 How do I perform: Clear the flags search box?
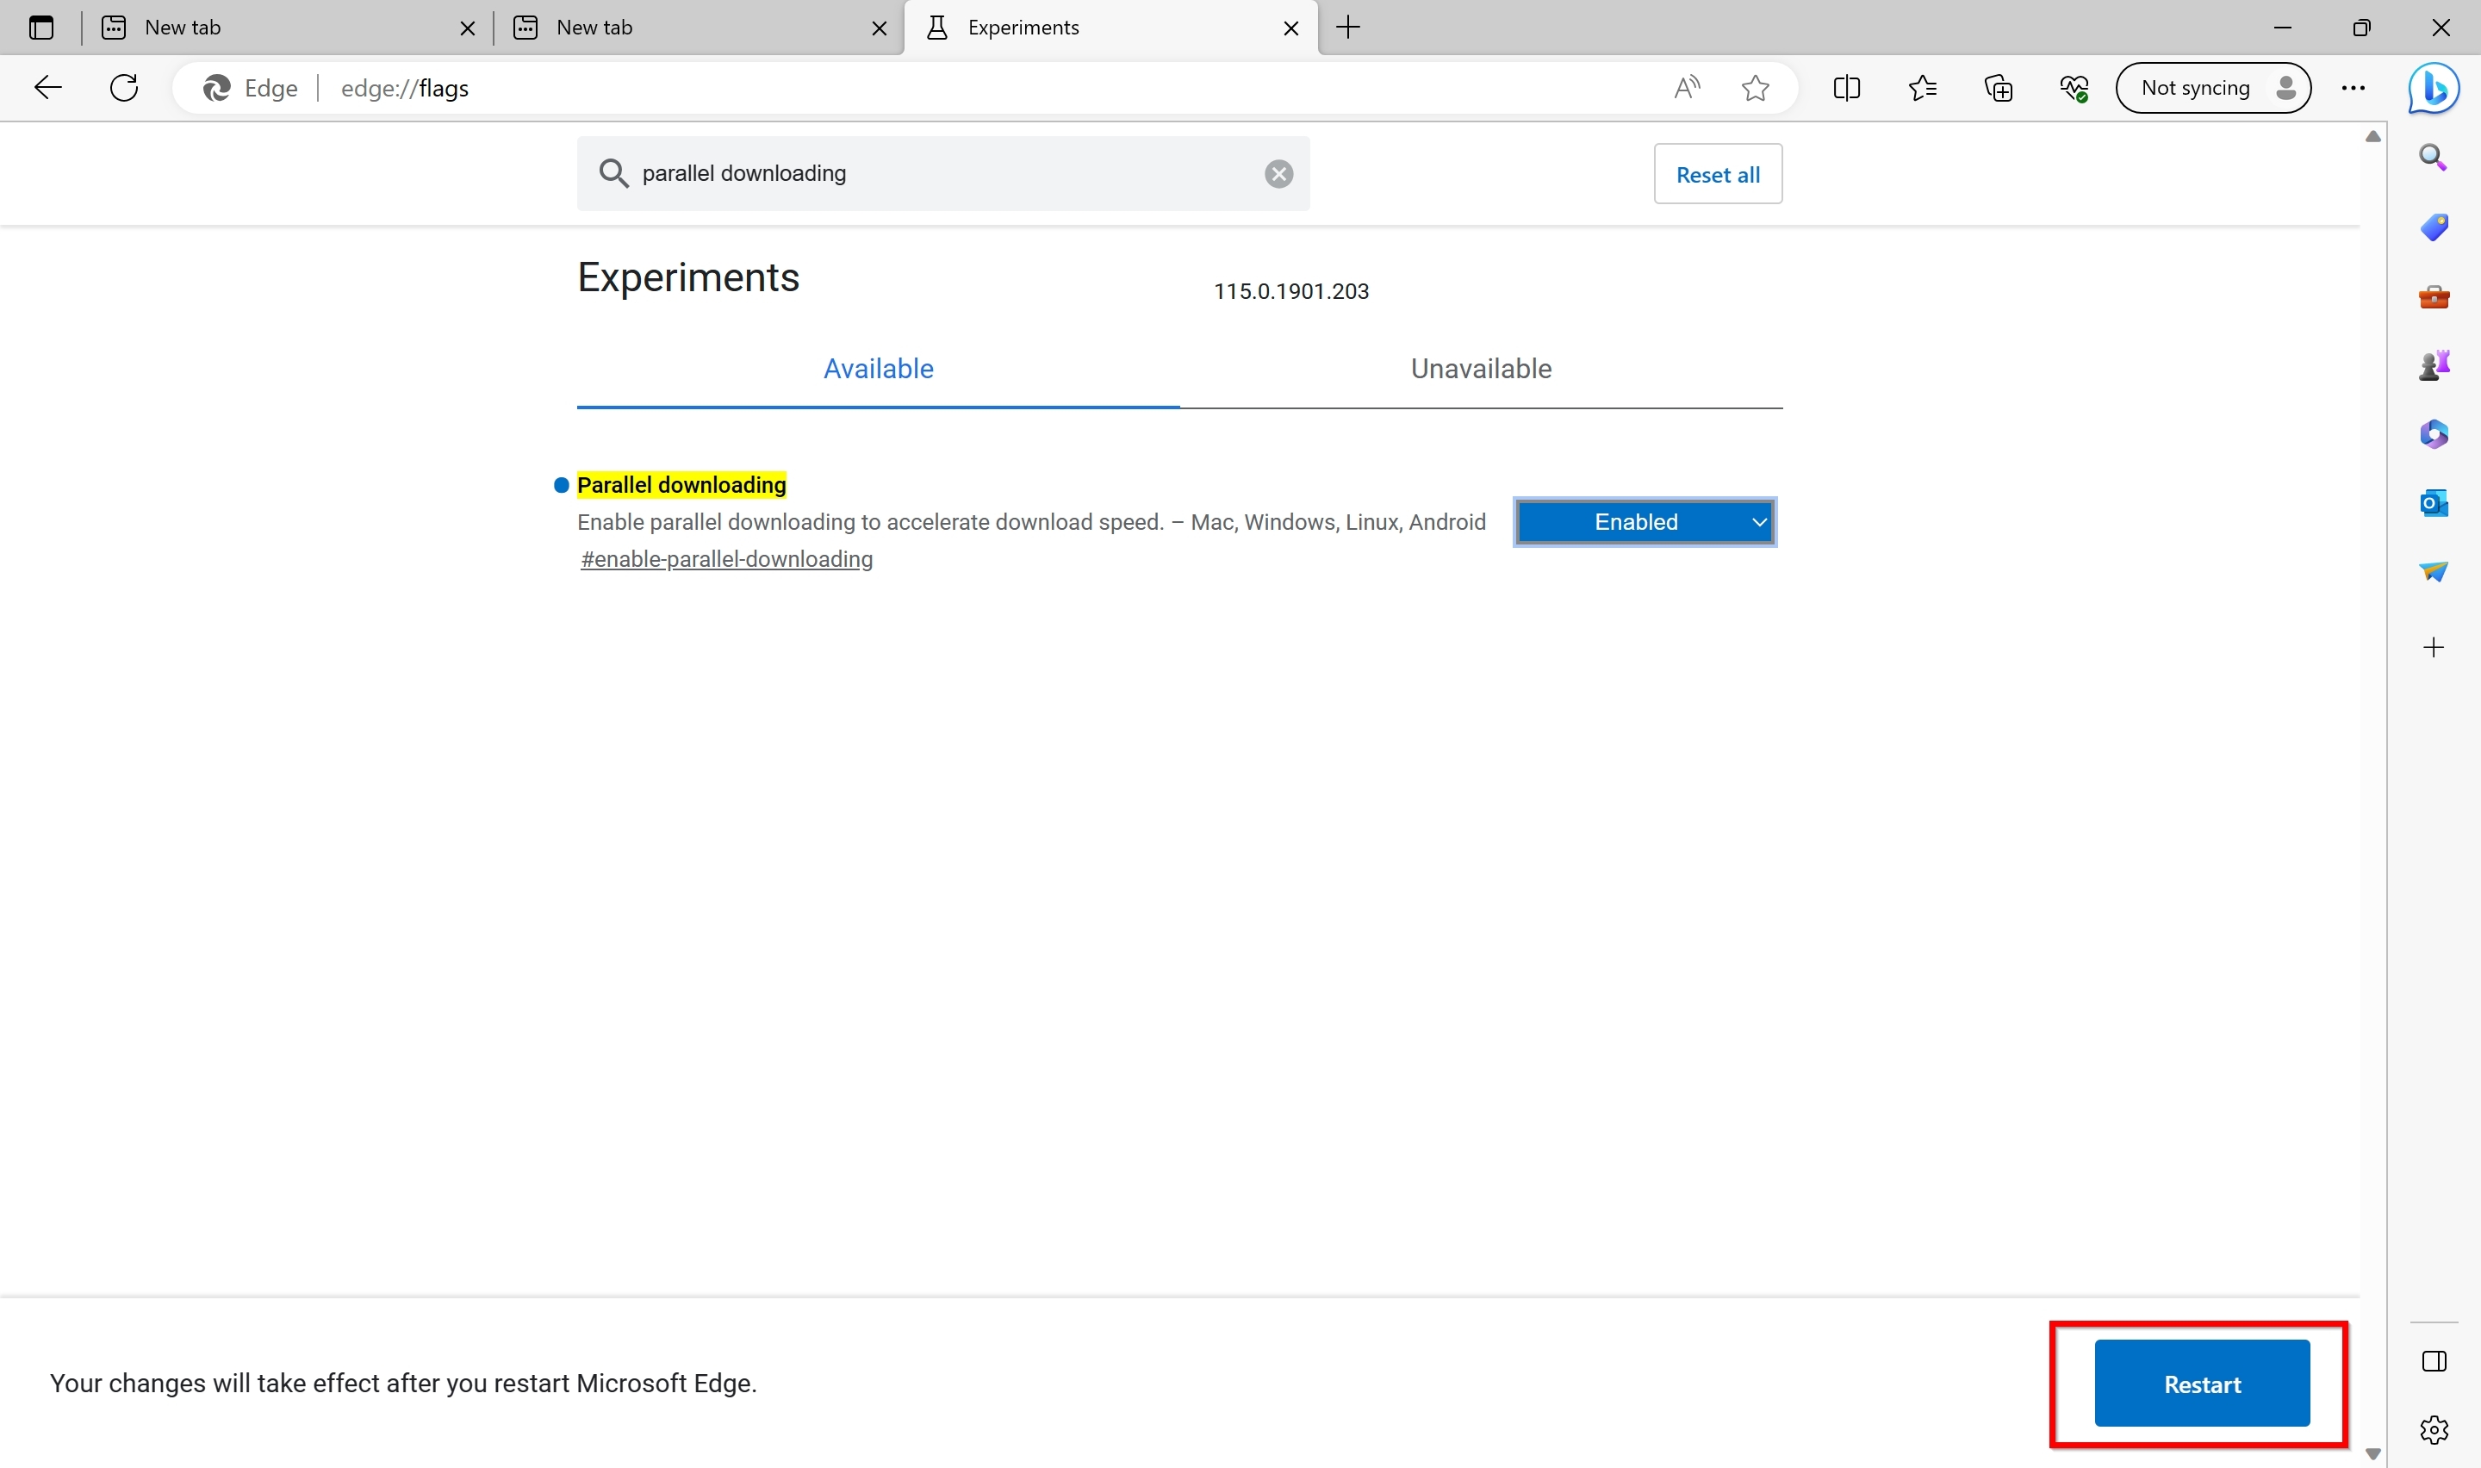point(1278,174)
